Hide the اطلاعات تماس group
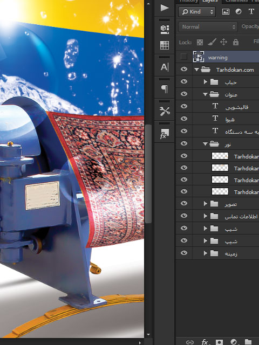 point(184,216)
